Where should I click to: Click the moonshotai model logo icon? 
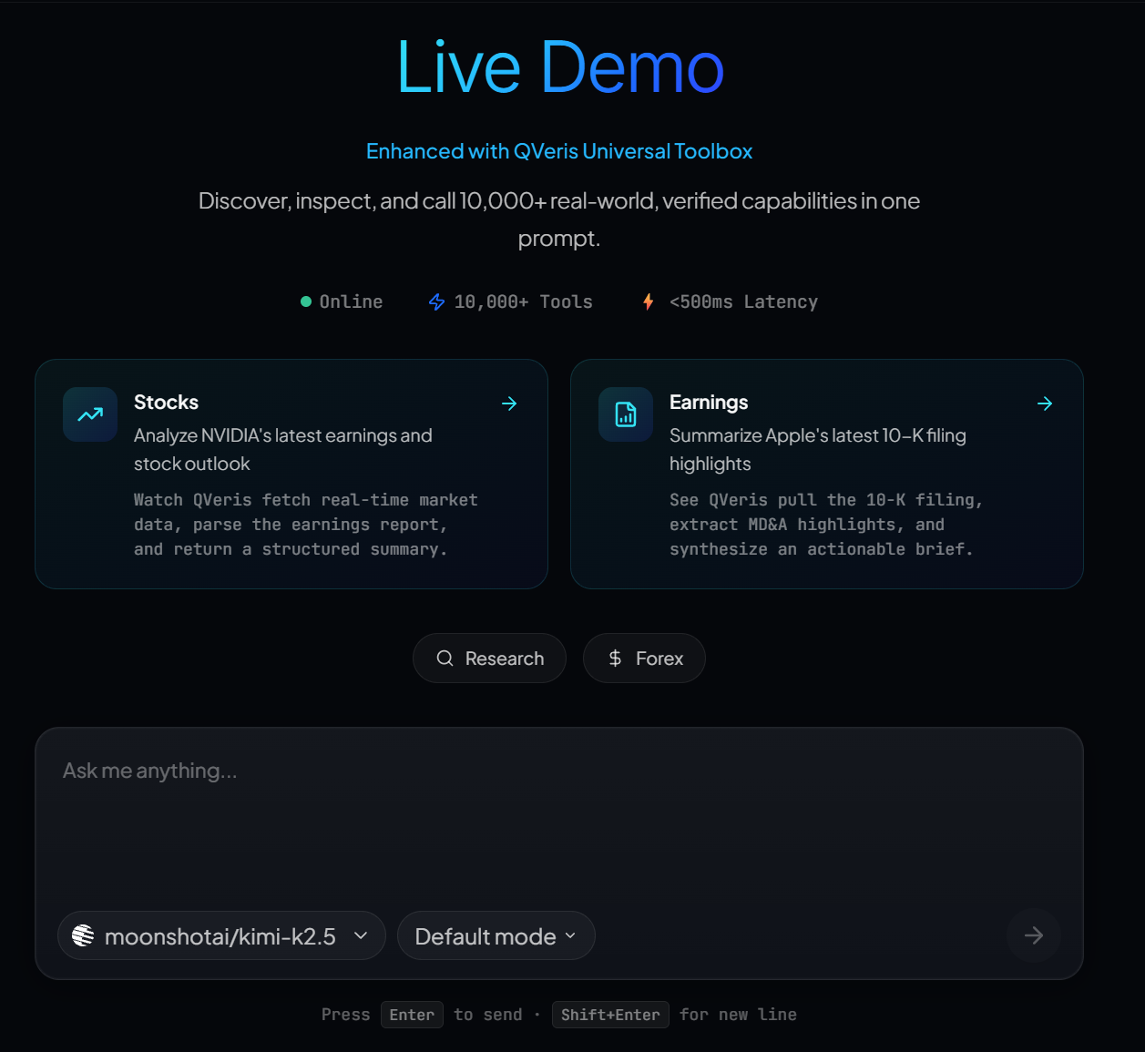[83, 935]
